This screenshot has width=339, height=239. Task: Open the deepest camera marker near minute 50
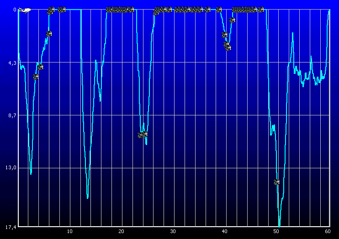(276, 182)
